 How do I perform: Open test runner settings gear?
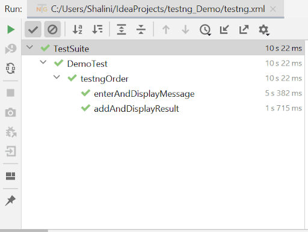tap(263, 30)
